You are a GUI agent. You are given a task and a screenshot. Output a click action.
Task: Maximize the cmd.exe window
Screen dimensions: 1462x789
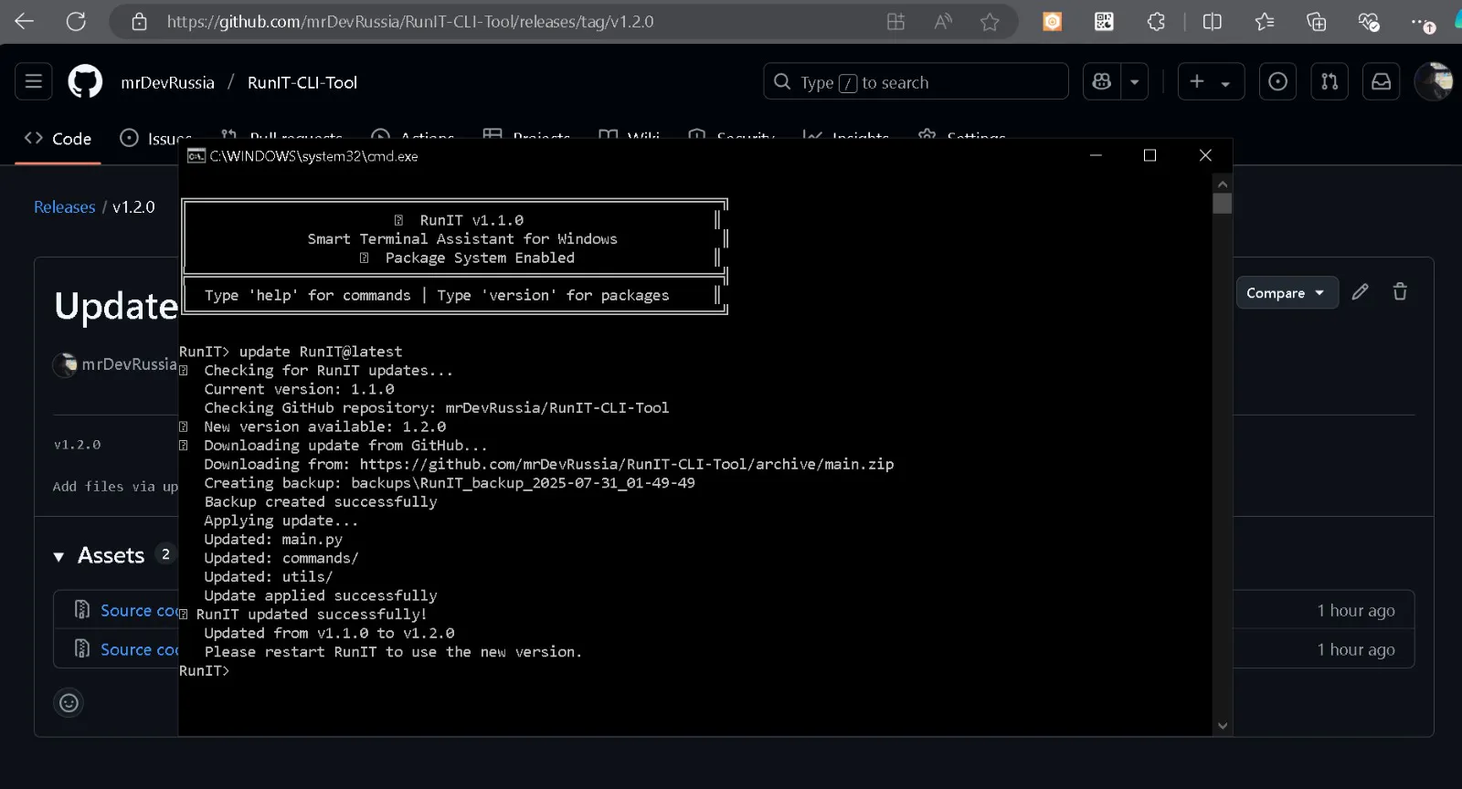click(1150, 155)
